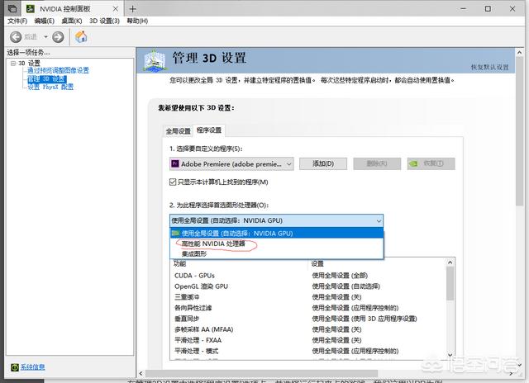Switch to 程序设置 tab

[209, 130]
